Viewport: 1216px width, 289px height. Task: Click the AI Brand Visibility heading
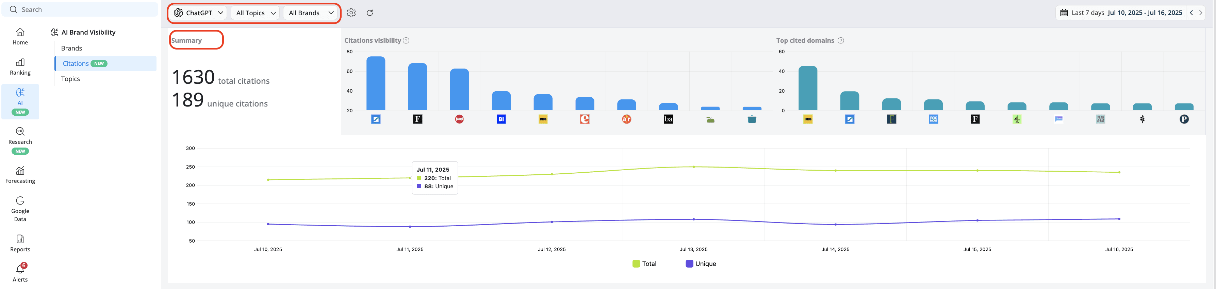coord(88,32)
